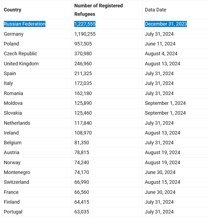Select the Czech Republic cell
Image resolution: width=209 pixels, height=223 pixels.
(x=20, y=54)
